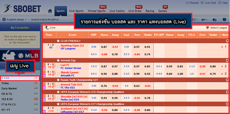The width and height of the screenshot is (230, 114).
Task: Bet Sporting Gijon home odds 0.87
Action: (104, 47)
